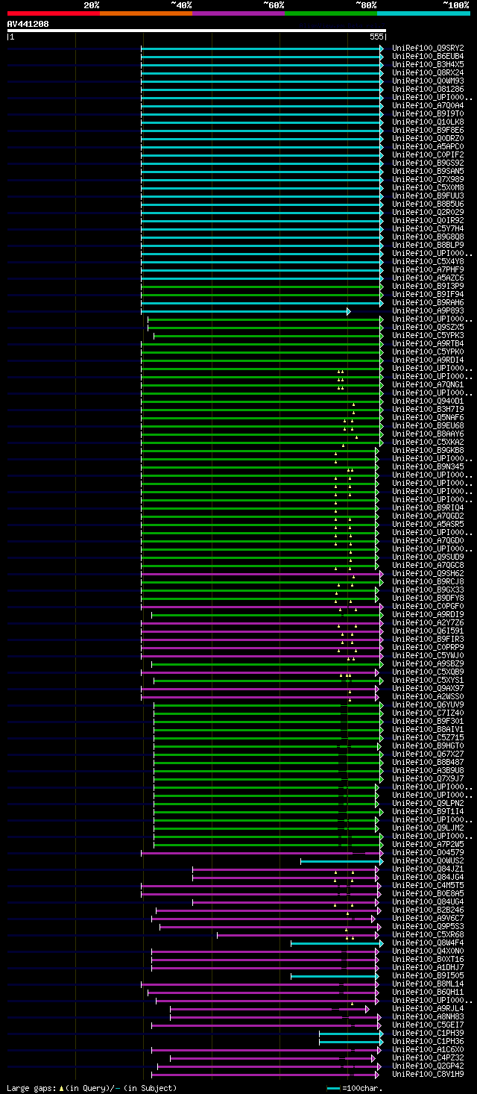Click label UniRef100_C1PH39
The height and width of the screenshot is (1094, 477).
tap(428, 1033)
